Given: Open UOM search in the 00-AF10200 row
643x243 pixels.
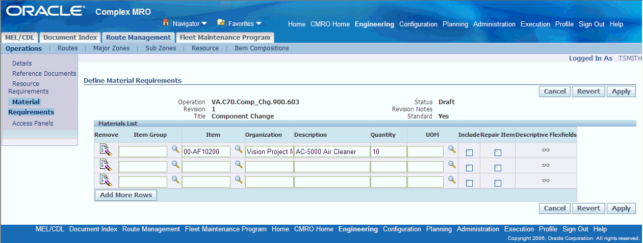Looking at the screenshot, I should pyautogui.click(x=451, y=149).
